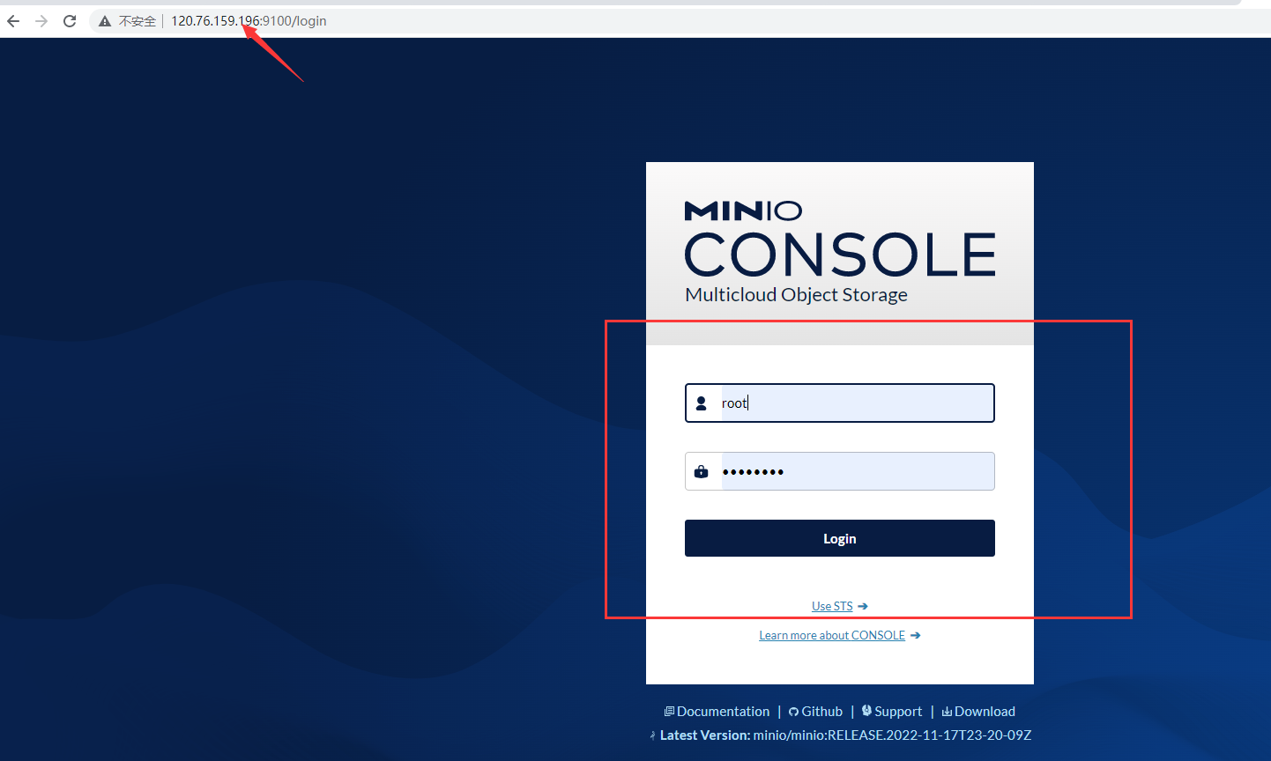This screenshot has width=1271, height=761.
Task: Click the lock icon in password field
Action: point(702,471)
